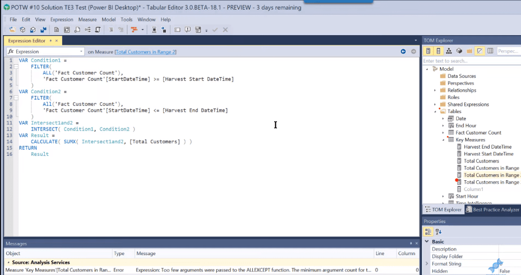Click the toolbar icon right of Format DAX dropdown

154,30
